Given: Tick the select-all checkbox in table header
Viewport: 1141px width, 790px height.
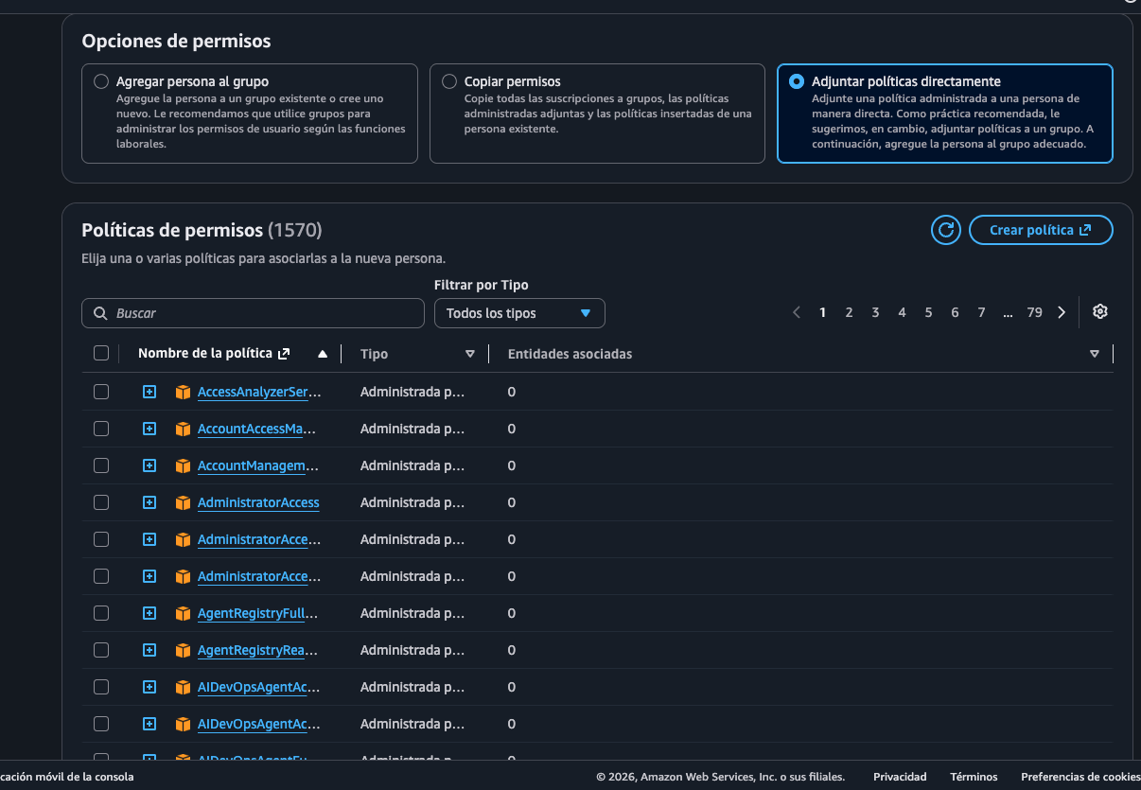Looking at the screenshot, I should click(101, 354).
